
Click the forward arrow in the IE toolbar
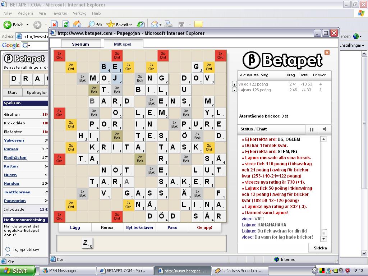(x=37, y=25)
